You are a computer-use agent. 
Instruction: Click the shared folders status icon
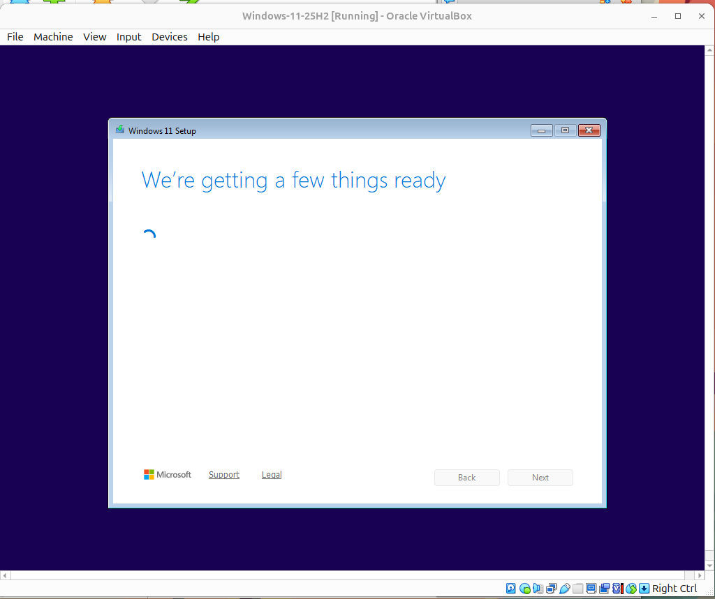[x=577, y=588]
